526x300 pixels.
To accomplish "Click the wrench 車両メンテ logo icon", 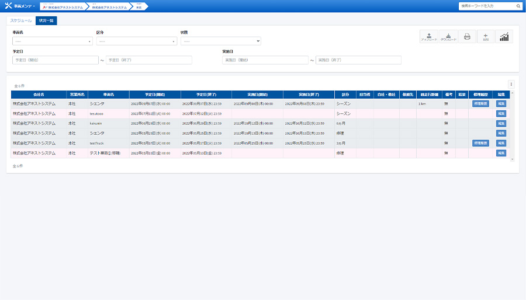I will tap(8, 6).
